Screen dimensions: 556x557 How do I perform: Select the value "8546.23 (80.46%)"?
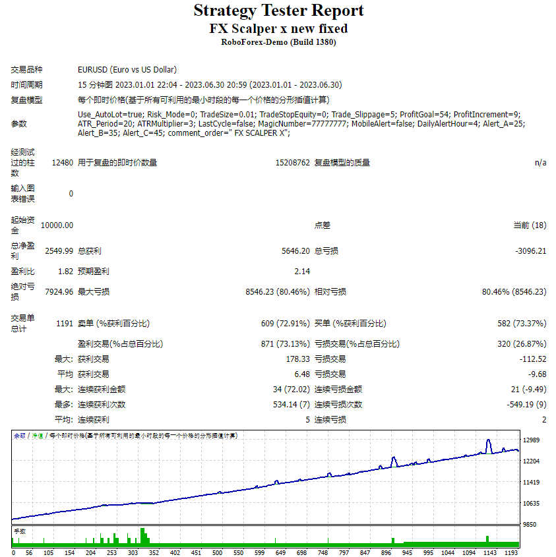[278, 292]
